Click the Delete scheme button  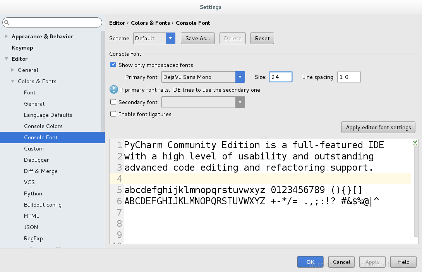click(233, 38)
